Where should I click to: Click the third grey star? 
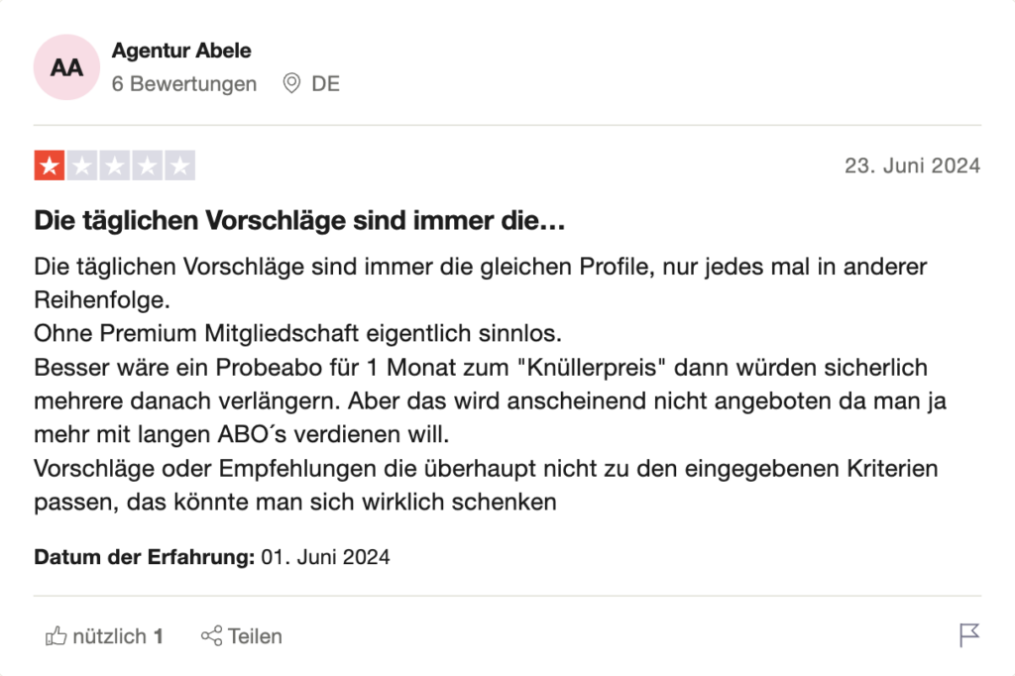tap(115, 166)
